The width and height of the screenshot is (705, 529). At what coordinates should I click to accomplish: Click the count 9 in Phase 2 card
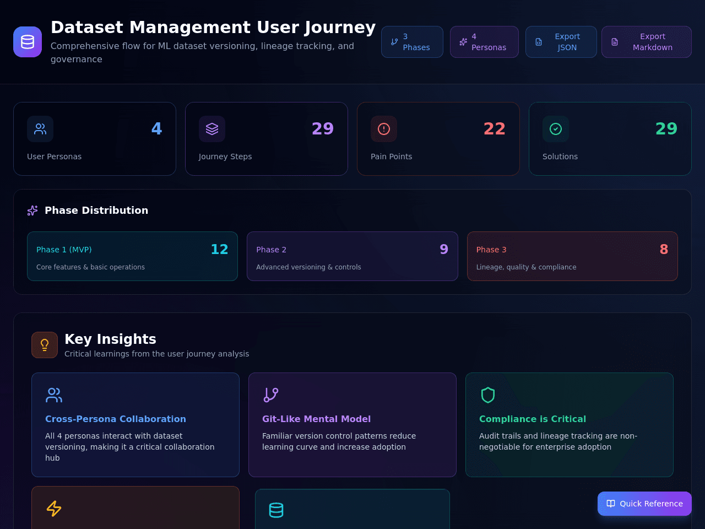coord(444,250)
